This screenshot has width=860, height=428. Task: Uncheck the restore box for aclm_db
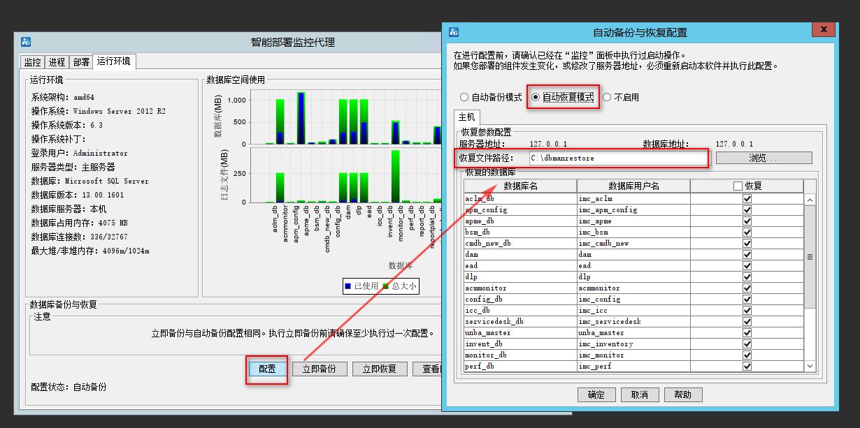pos(747,199)
